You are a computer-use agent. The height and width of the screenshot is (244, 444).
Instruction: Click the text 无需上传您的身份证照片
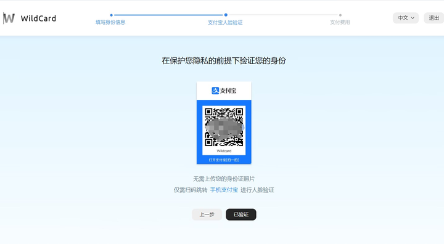click(x=224, y=179)
